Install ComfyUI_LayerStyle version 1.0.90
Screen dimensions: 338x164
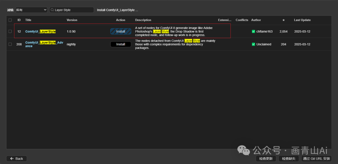click(121, 32)
